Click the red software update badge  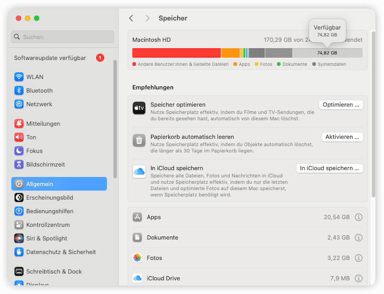point(100,58)
